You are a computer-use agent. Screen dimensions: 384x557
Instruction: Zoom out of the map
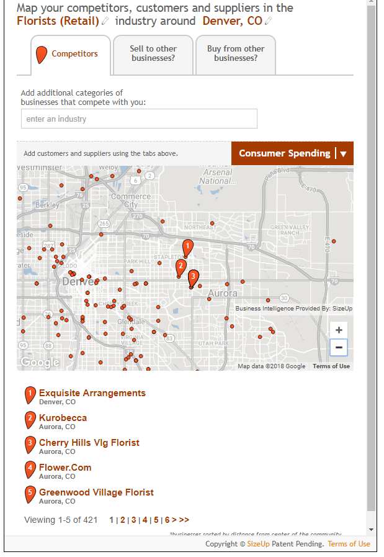339,348
